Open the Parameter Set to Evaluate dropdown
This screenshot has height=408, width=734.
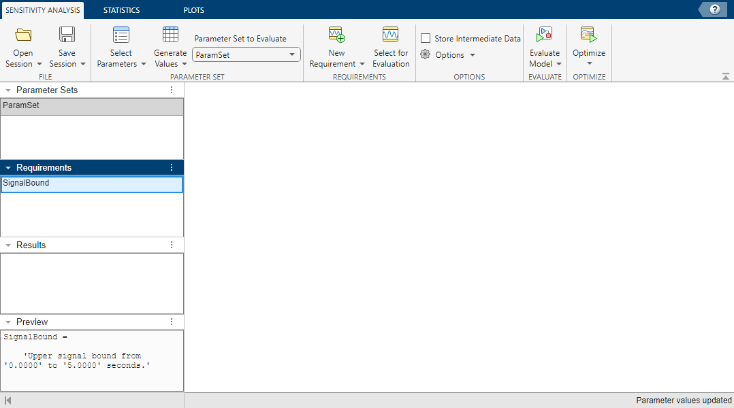pyautogui.click(x=292, y=54)
